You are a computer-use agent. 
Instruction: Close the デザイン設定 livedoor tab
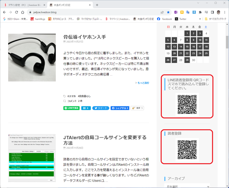(x=44, y=5)
